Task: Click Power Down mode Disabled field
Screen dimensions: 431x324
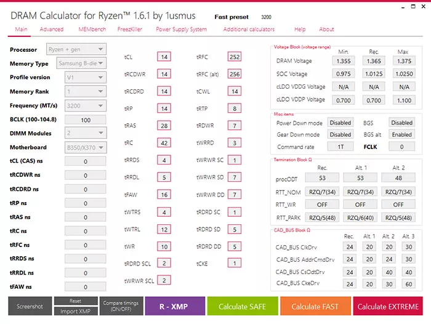Action: click(x=340, y=123)
